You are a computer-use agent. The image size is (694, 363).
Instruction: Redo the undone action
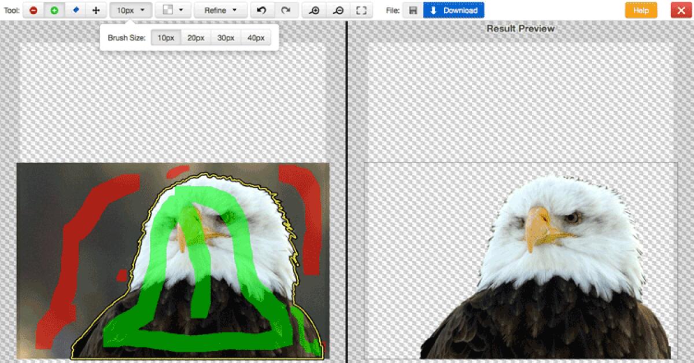286,10
